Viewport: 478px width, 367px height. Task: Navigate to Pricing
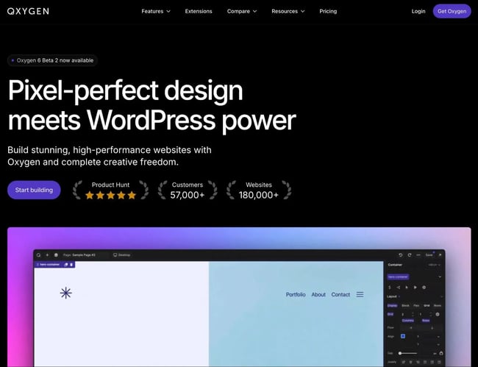point(328,11)
